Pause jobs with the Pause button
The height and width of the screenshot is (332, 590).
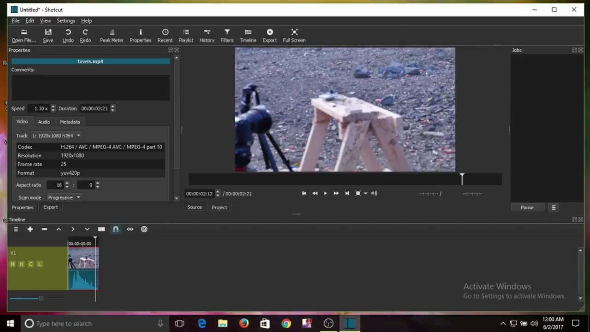pos(527,207)
